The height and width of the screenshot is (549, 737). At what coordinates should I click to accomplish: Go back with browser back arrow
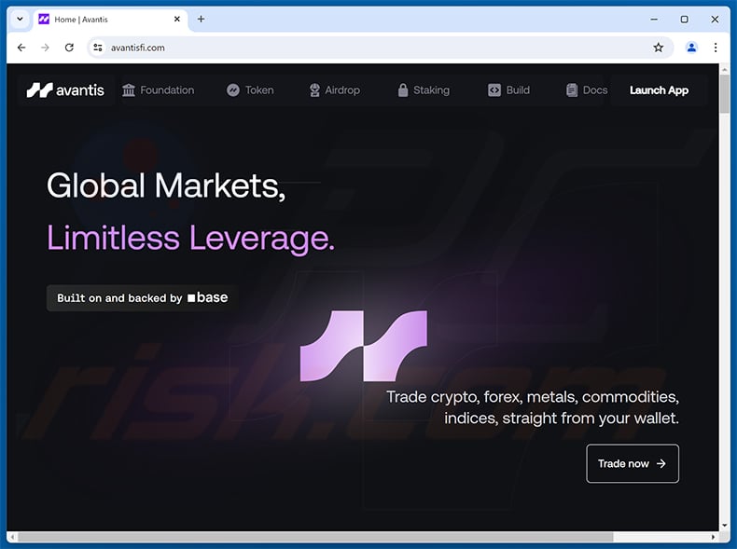coord(21,48)
